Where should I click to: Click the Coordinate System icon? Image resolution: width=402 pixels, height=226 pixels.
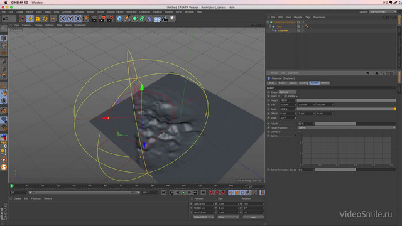(85, 19)
